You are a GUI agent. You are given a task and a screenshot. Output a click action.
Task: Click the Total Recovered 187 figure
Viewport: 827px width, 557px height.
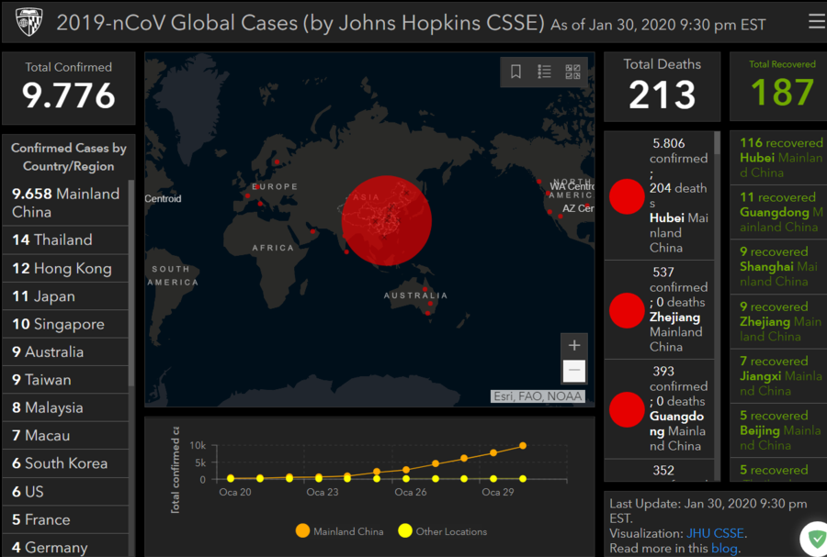783,92
